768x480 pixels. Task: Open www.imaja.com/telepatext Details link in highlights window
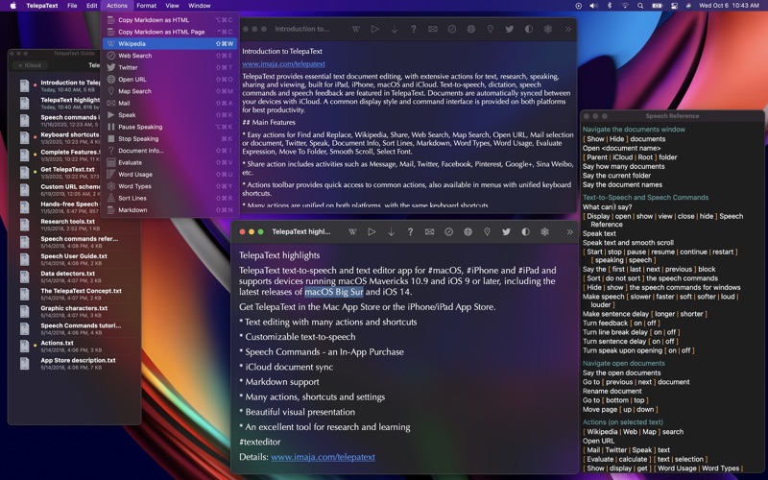pos(323,457)
